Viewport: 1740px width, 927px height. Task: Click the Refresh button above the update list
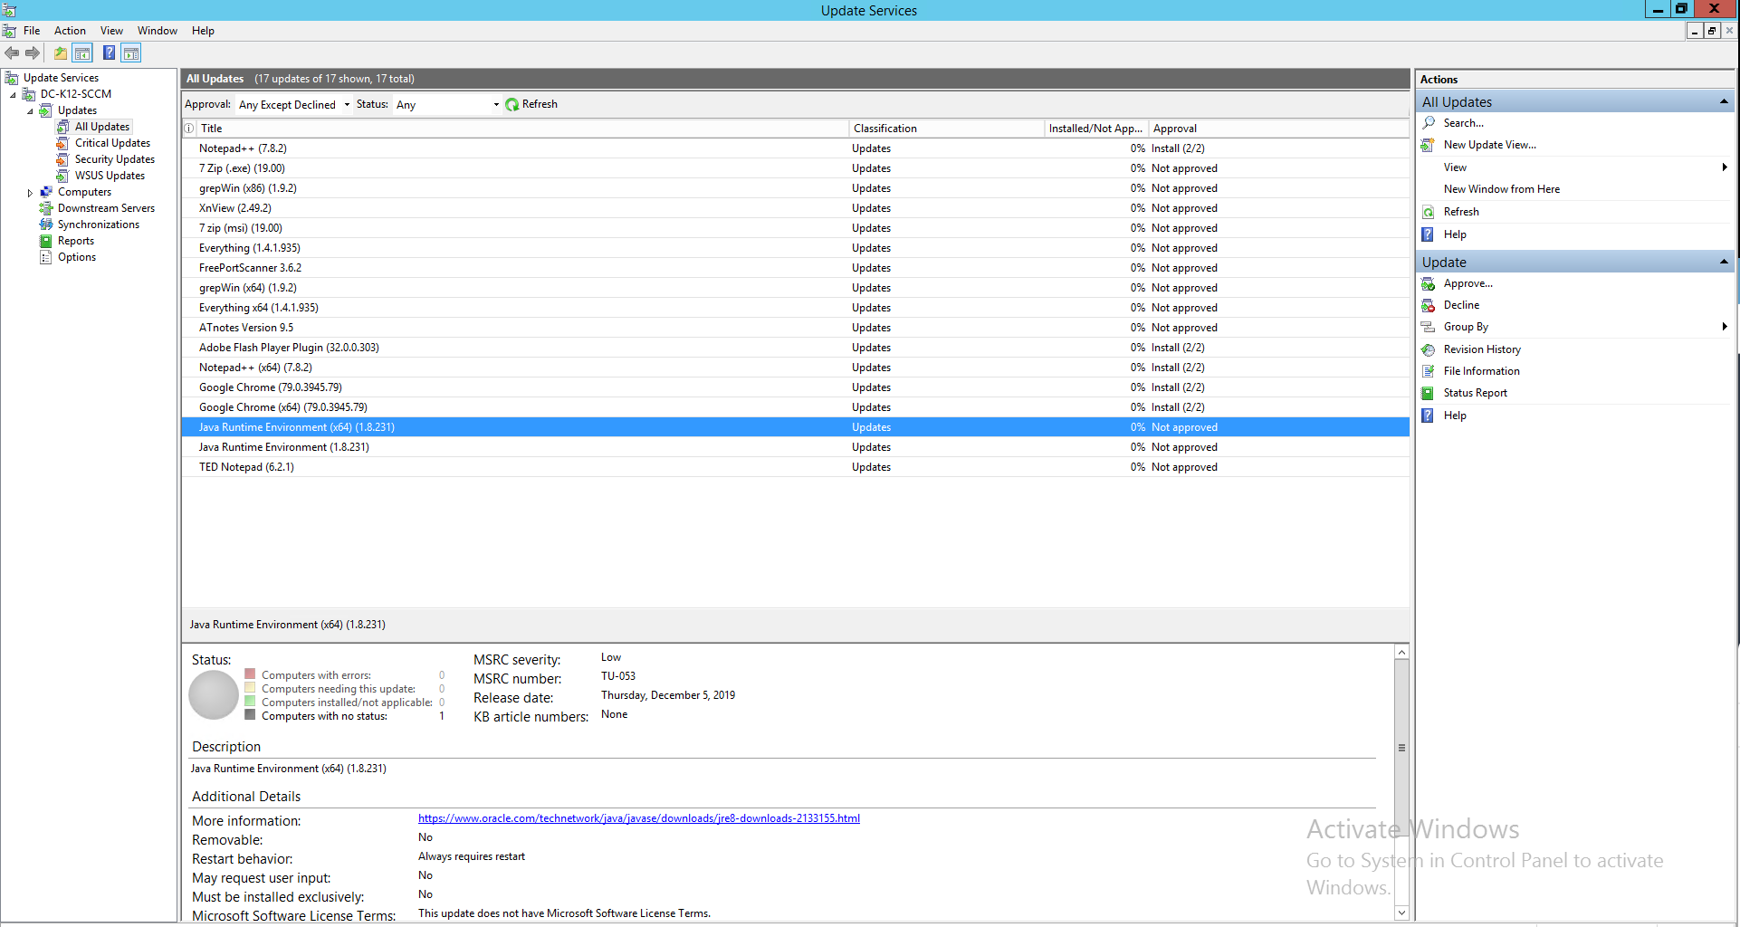(x=532, y=103)
